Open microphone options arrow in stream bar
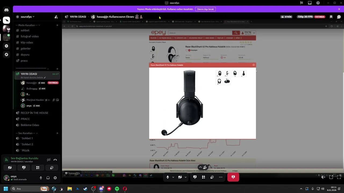 (173, 177)
